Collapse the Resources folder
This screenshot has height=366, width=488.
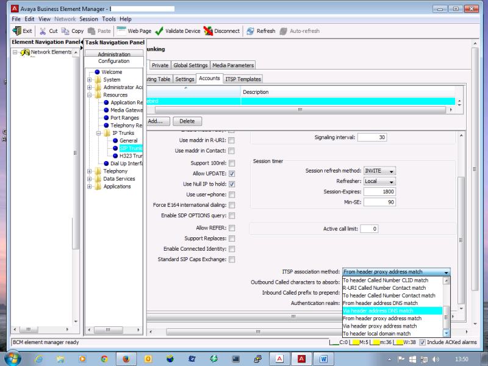(x=89, y=95)
